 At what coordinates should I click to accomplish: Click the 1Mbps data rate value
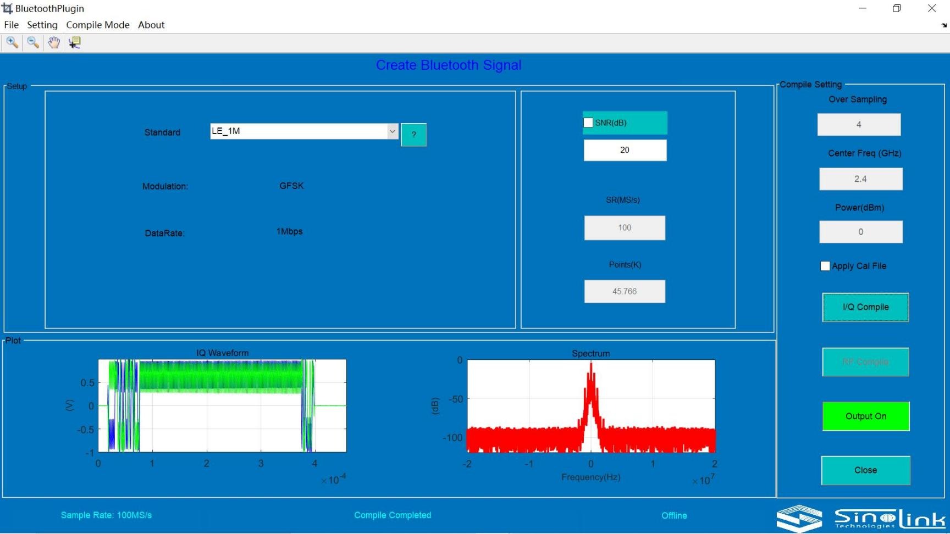(289, 231)
